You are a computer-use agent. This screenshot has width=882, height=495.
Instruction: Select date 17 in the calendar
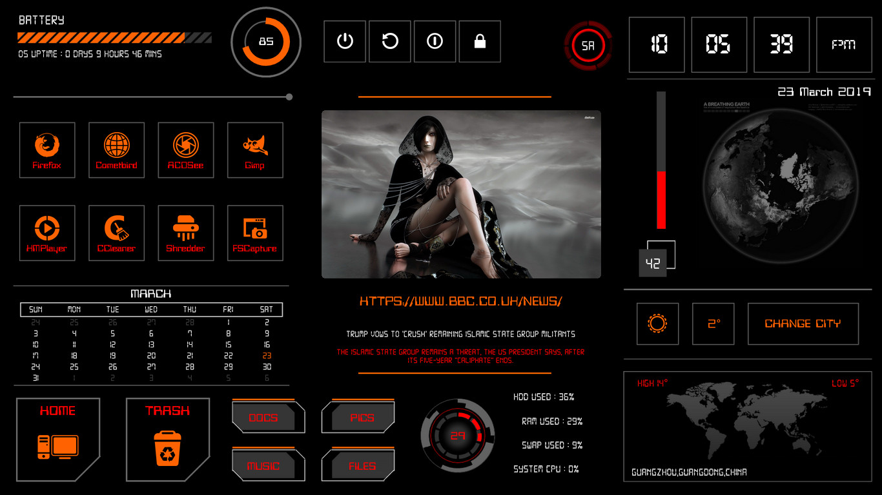36,356
